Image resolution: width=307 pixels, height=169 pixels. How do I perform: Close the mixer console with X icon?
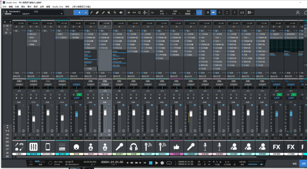pyautogui.click(x=5, y=22)
